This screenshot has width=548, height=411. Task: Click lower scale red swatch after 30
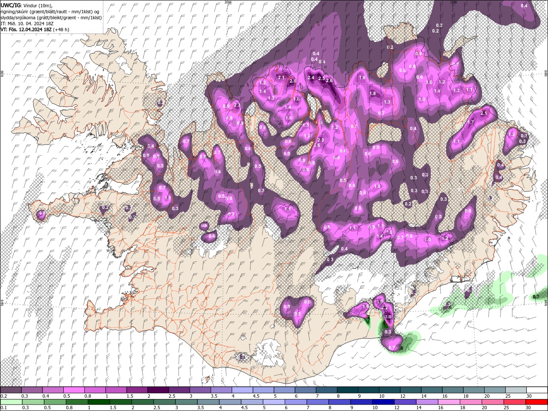coord(537,402)
